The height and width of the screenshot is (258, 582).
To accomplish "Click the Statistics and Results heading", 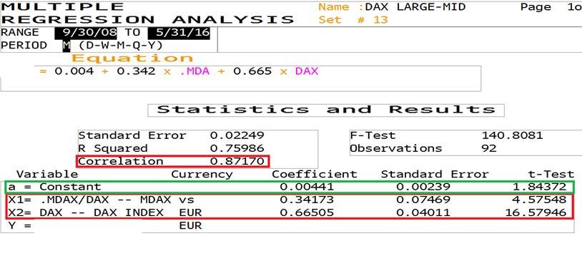I will click(326, 110).
